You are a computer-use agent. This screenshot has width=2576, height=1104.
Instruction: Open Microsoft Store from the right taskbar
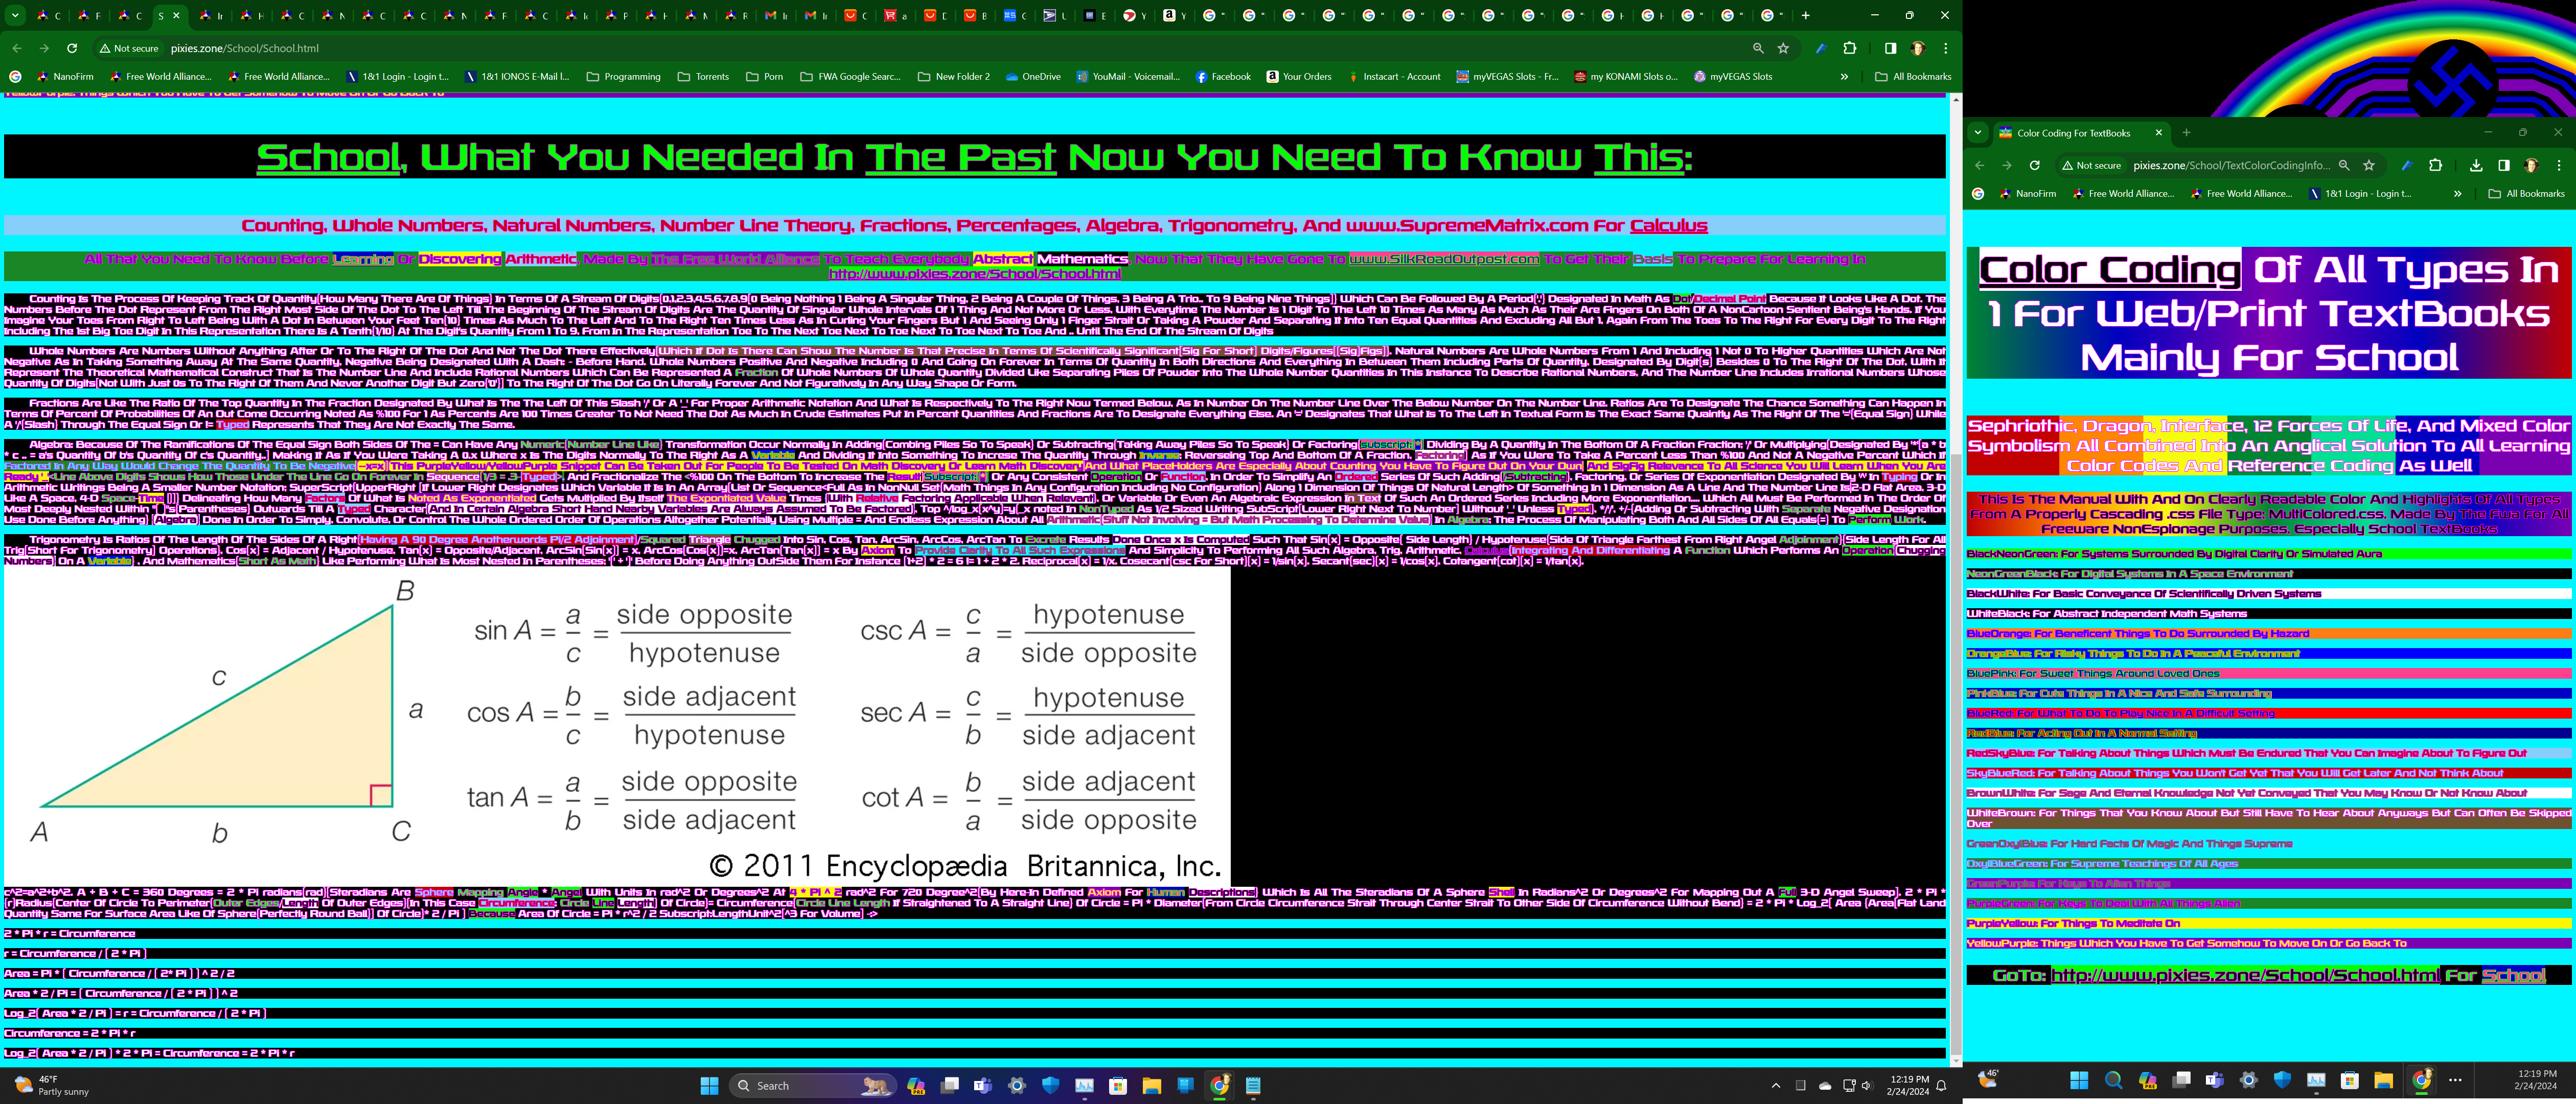tap(2350, 1080)
